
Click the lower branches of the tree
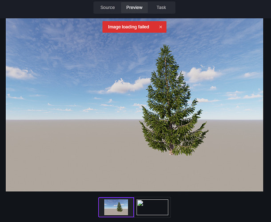[173, 133]
